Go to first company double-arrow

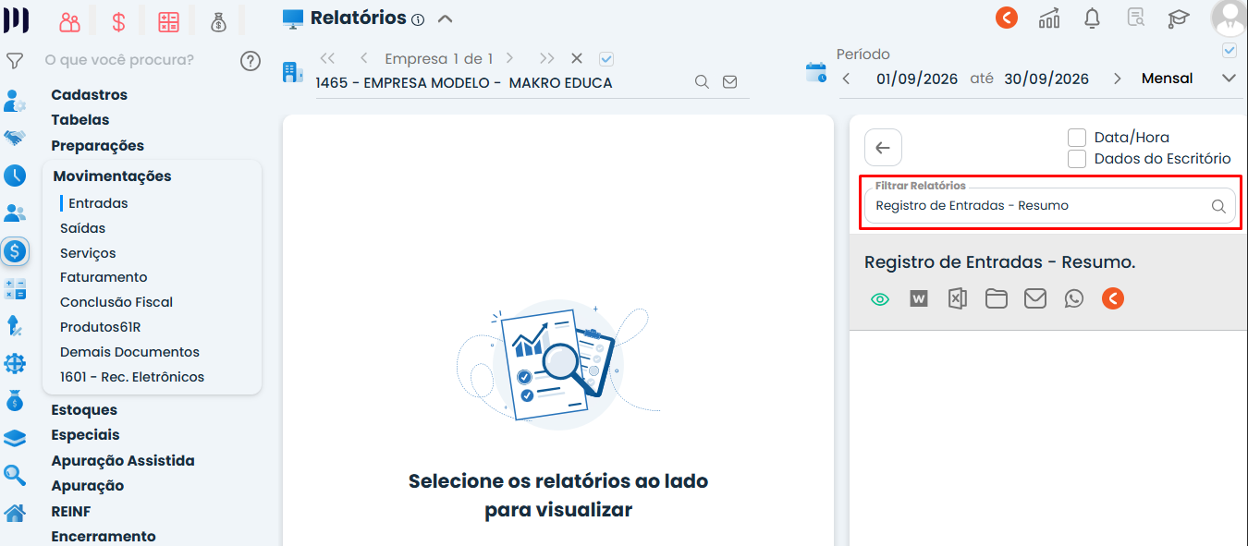(x=327, y=58)
